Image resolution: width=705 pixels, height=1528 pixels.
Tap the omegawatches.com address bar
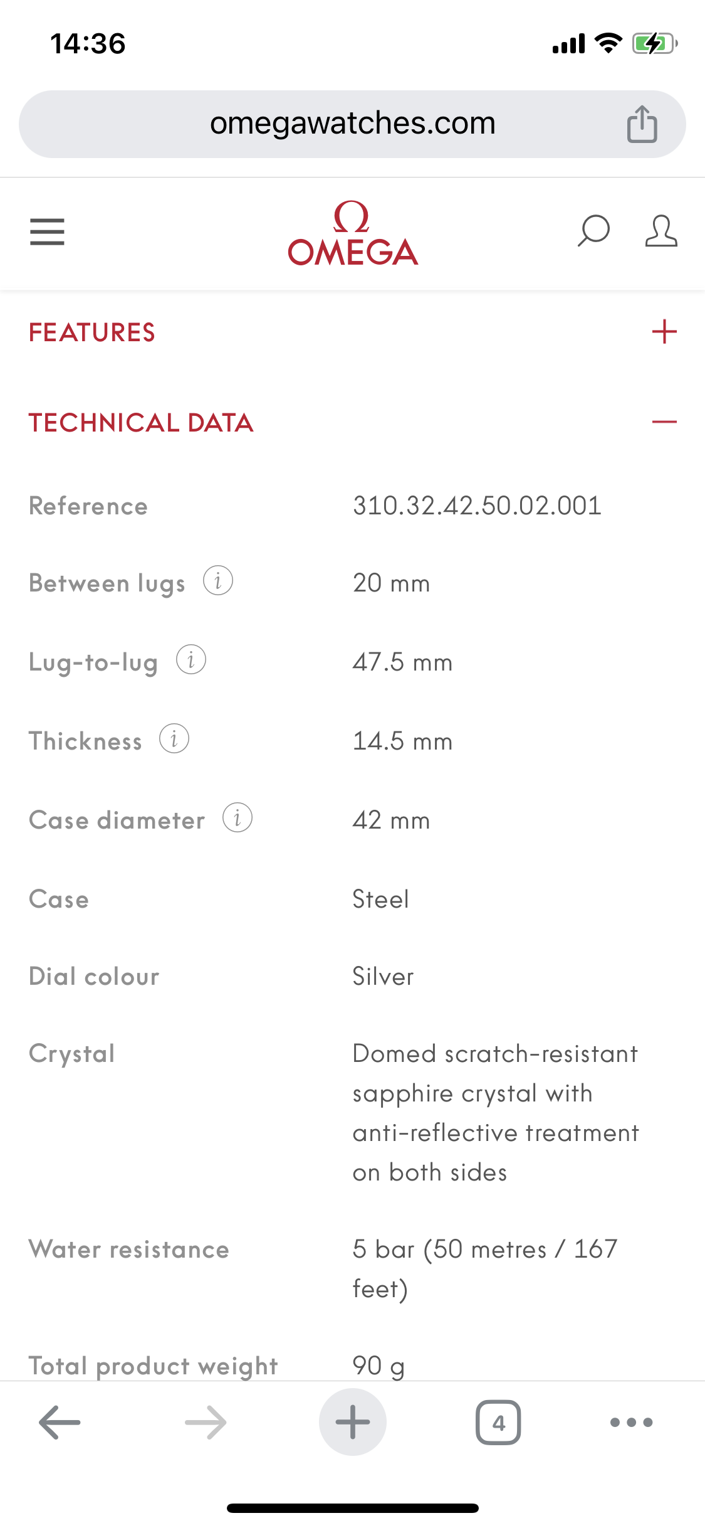coord(352,124)
